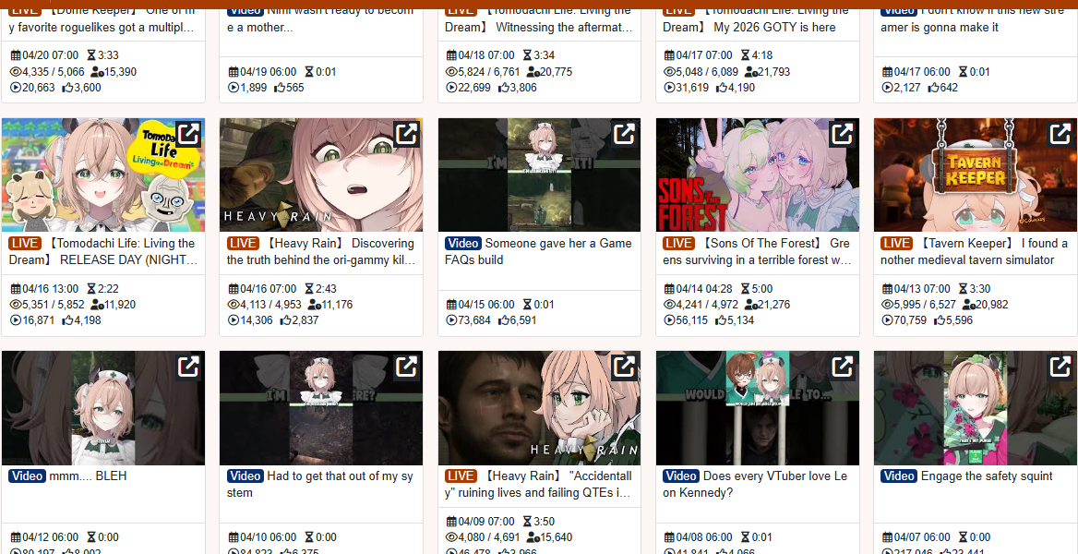Click the mmm.... BLEH video thumbnail
1078x554 pixels.
103,407
